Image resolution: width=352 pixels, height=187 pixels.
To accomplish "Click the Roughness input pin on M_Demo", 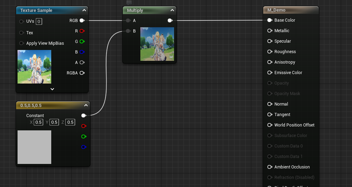I will (270, 52).
